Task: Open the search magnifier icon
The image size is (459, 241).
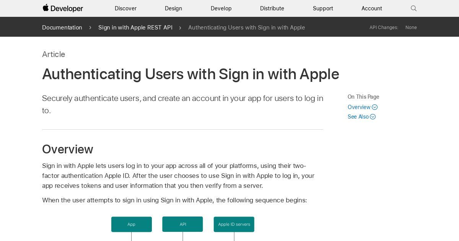Action: 413,8
